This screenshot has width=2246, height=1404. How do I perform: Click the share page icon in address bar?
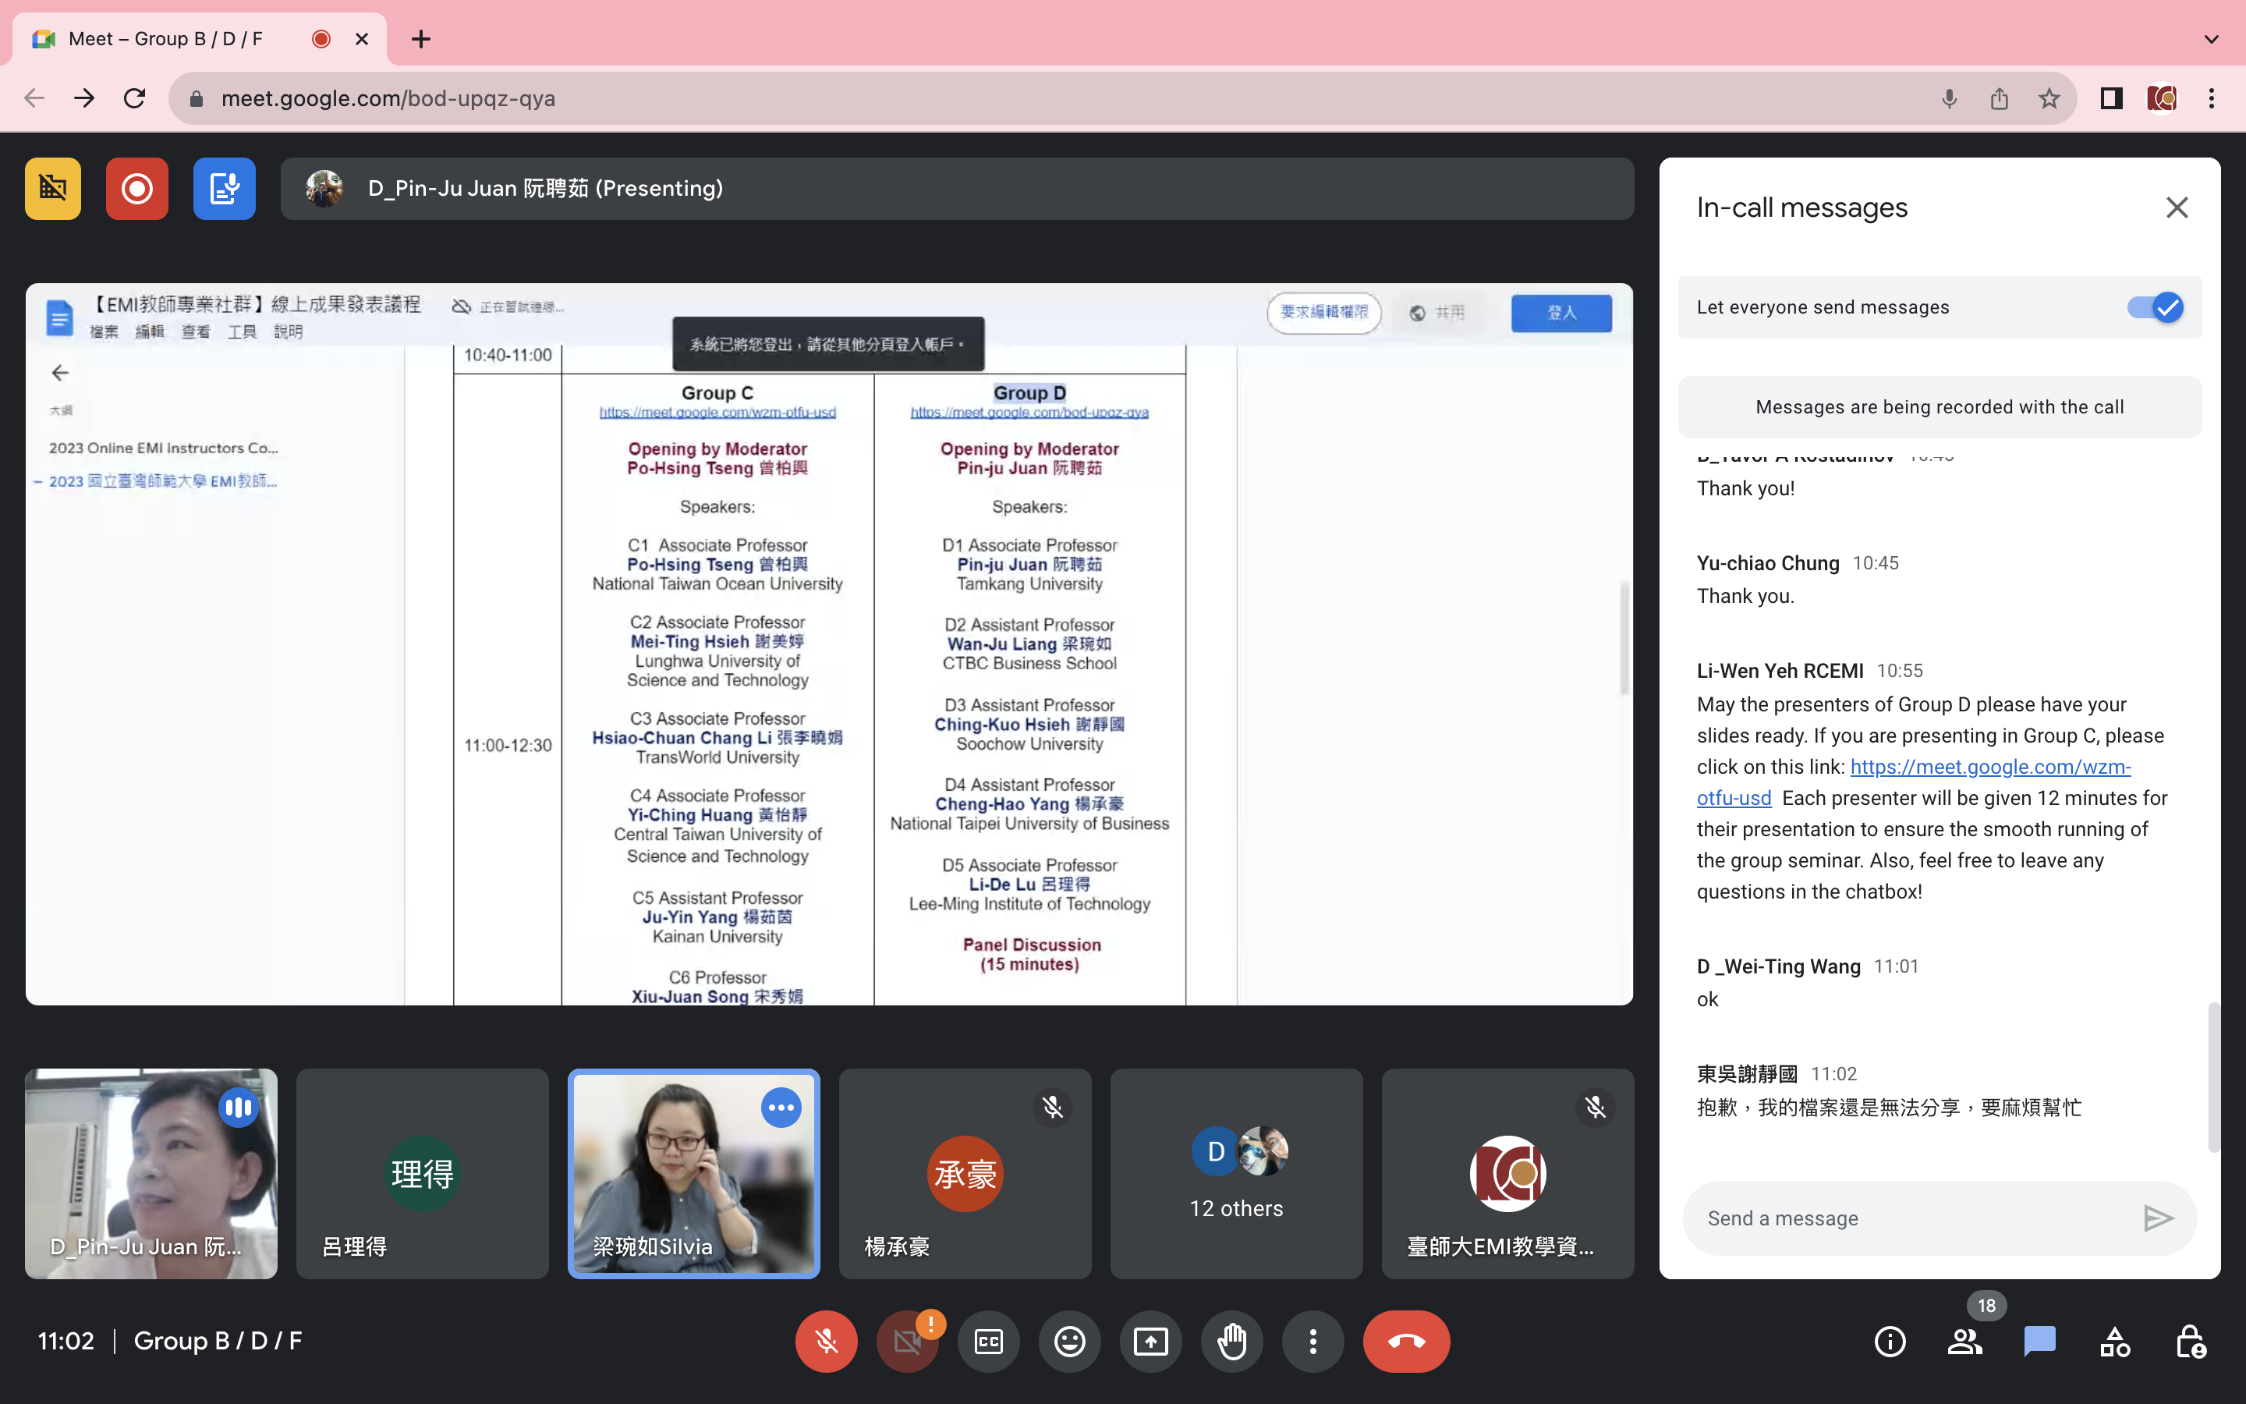(x=1999, y=98)
